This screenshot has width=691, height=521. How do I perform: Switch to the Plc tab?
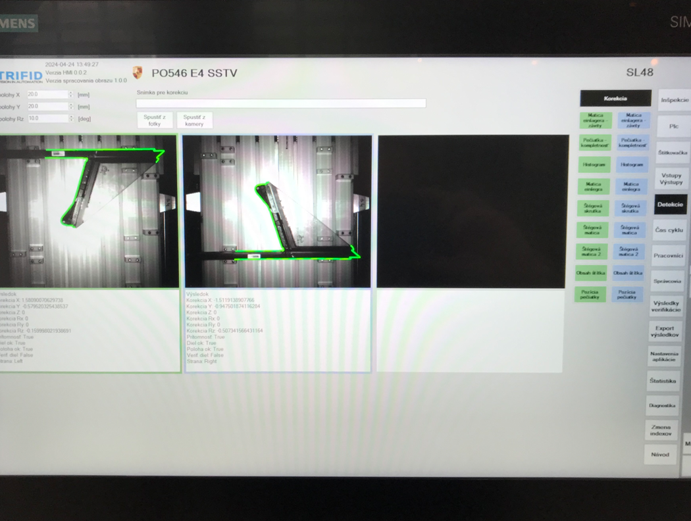tap(673, 126)
